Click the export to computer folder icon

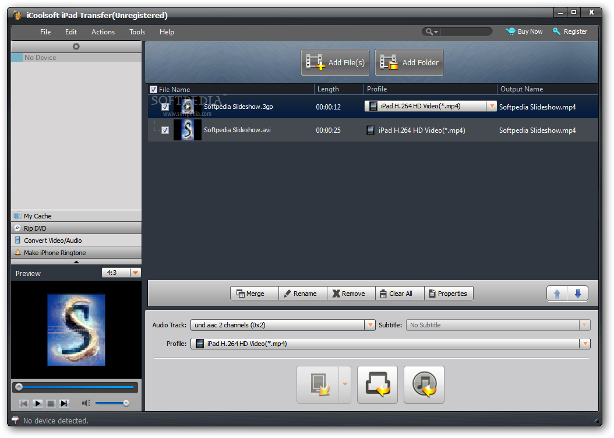pyautogui.click(x=377, y=384)
